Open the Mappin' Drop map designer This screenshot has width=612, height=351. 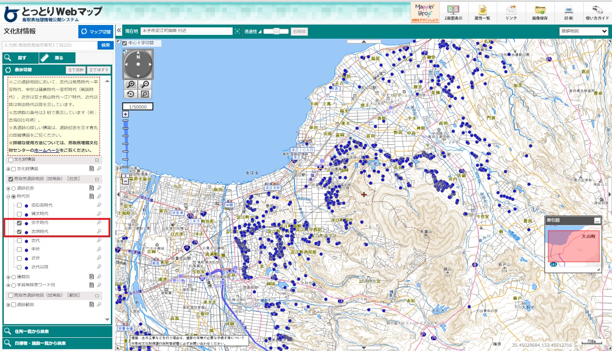(425, 12)
